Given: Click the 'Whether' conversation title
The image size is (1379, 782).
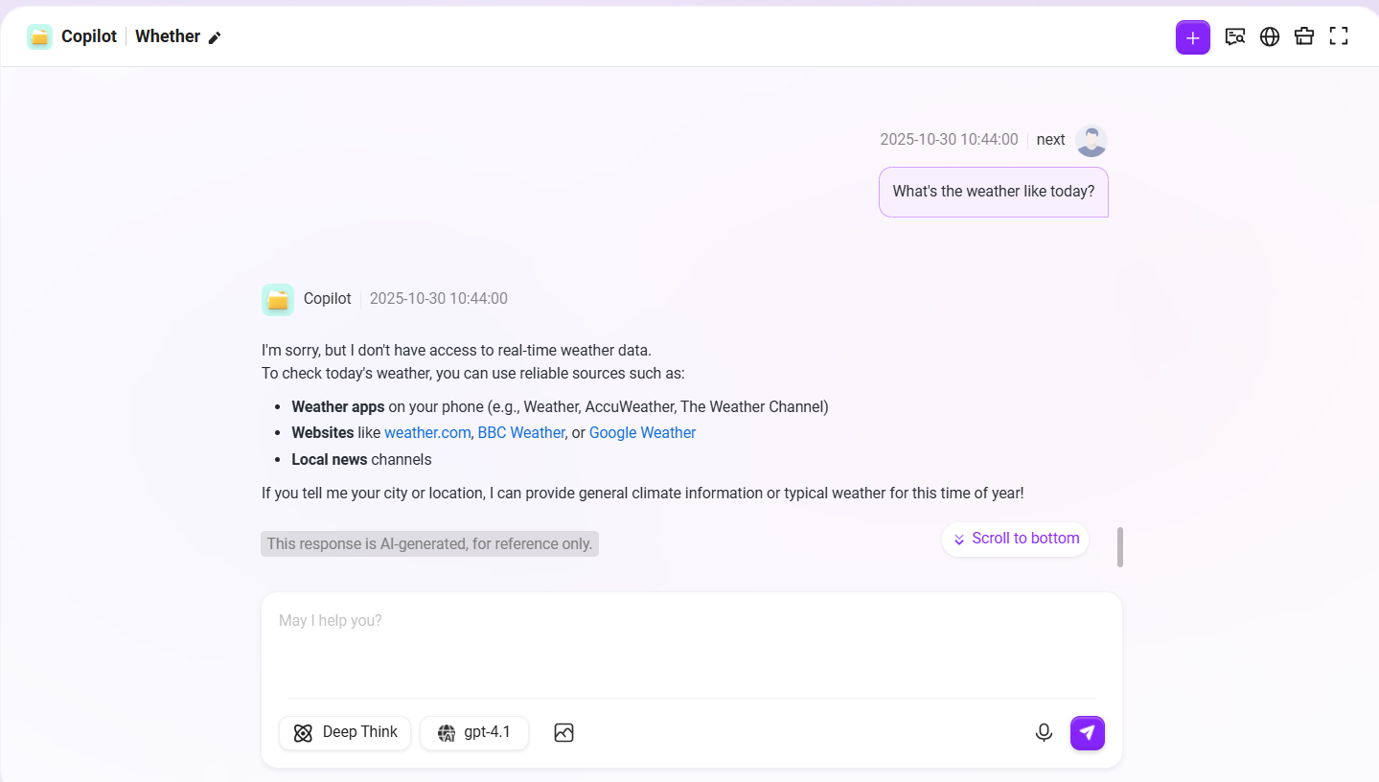Looking at the screenshot, I should (x=168, y=36).
